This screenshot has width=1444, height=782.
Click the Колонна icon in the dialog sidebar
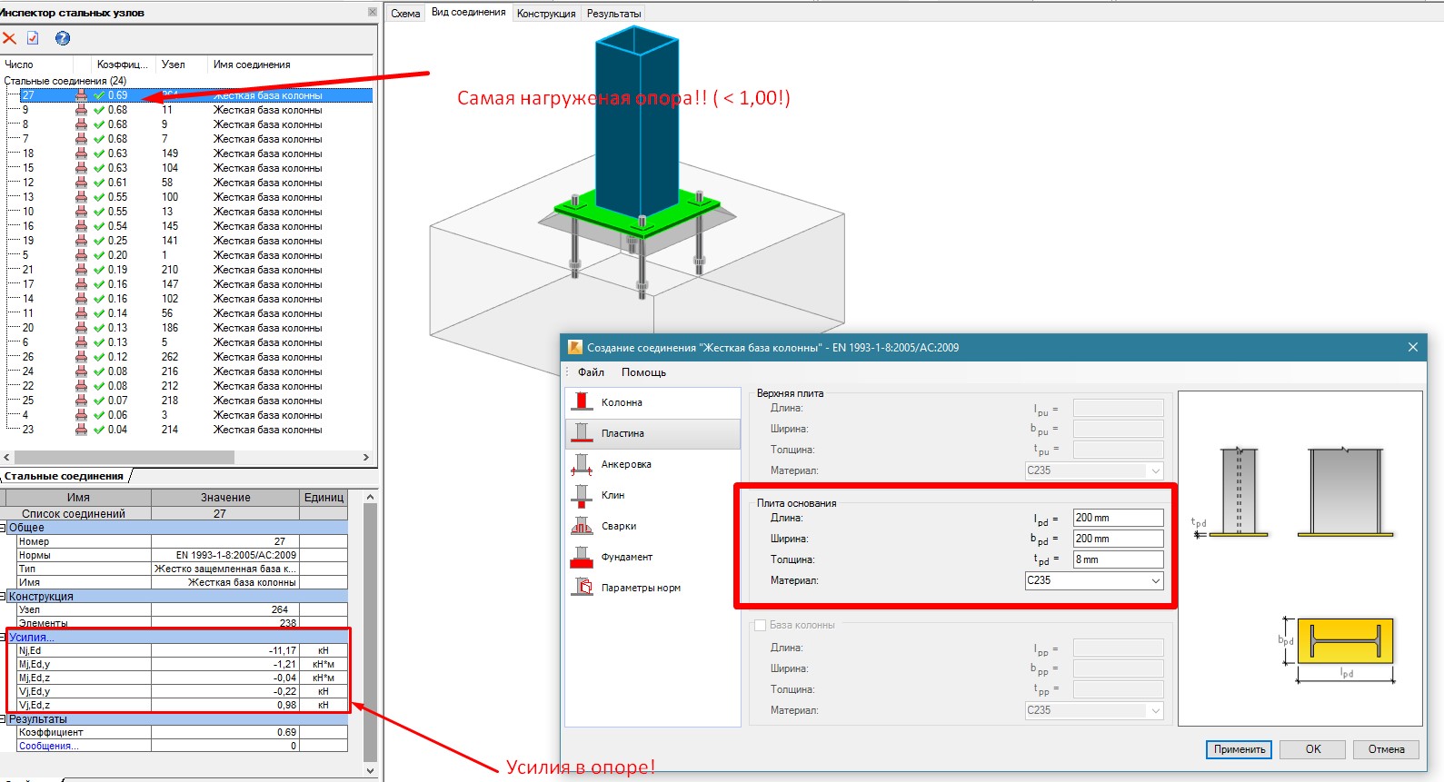582,402
